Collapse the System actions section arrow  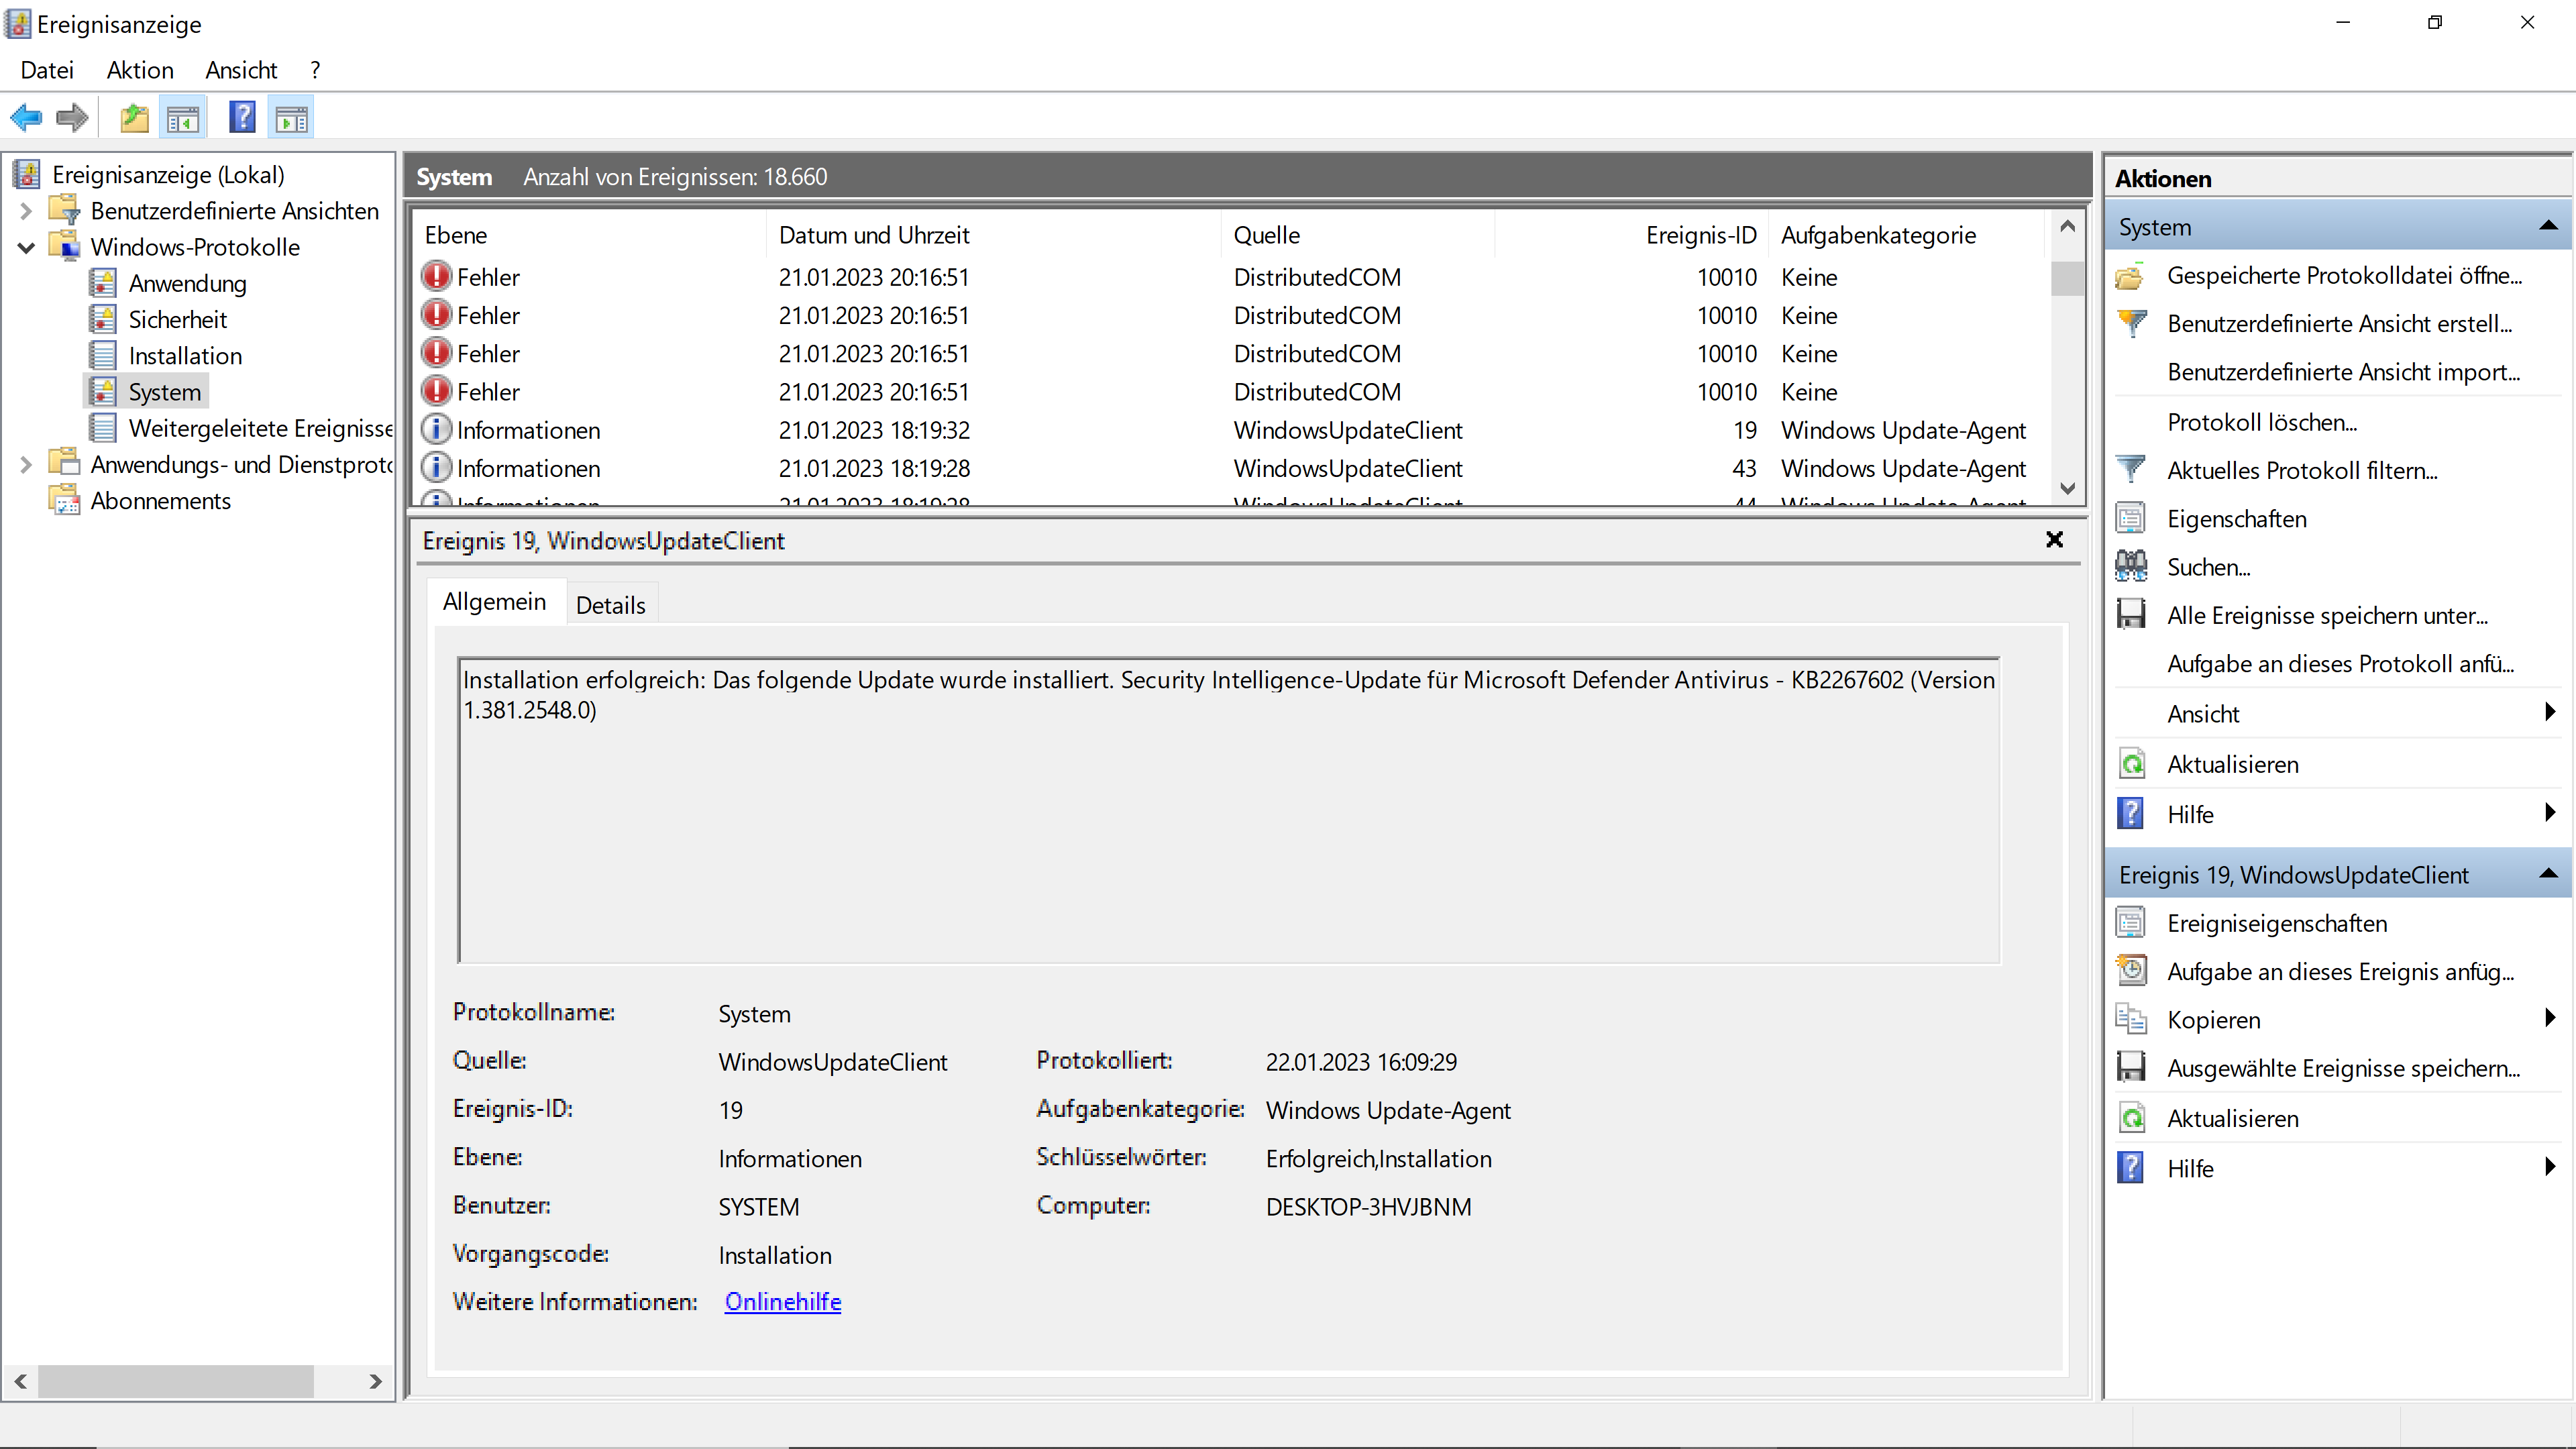click(x=2548, y=227)
